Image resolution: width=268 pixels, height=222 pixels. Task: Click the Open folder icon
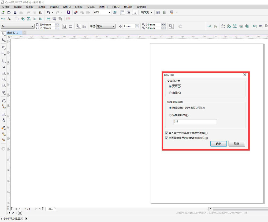click(x=9, y=13)
